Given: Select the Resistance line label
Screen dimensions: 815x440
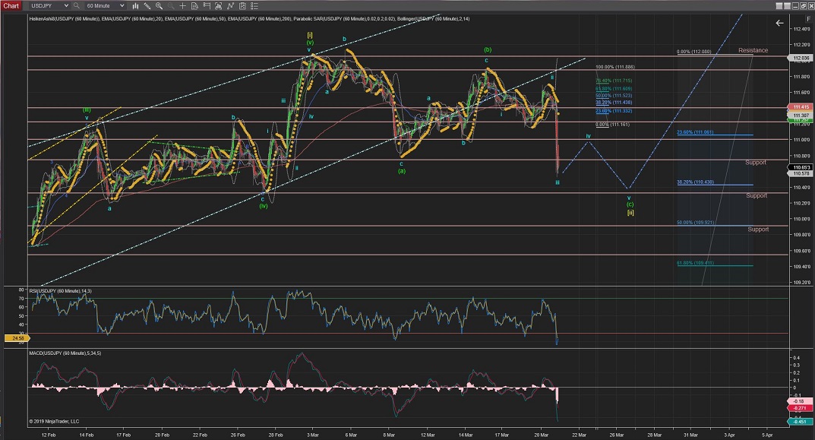Looking at the screenshot, I should pos(753,51).
